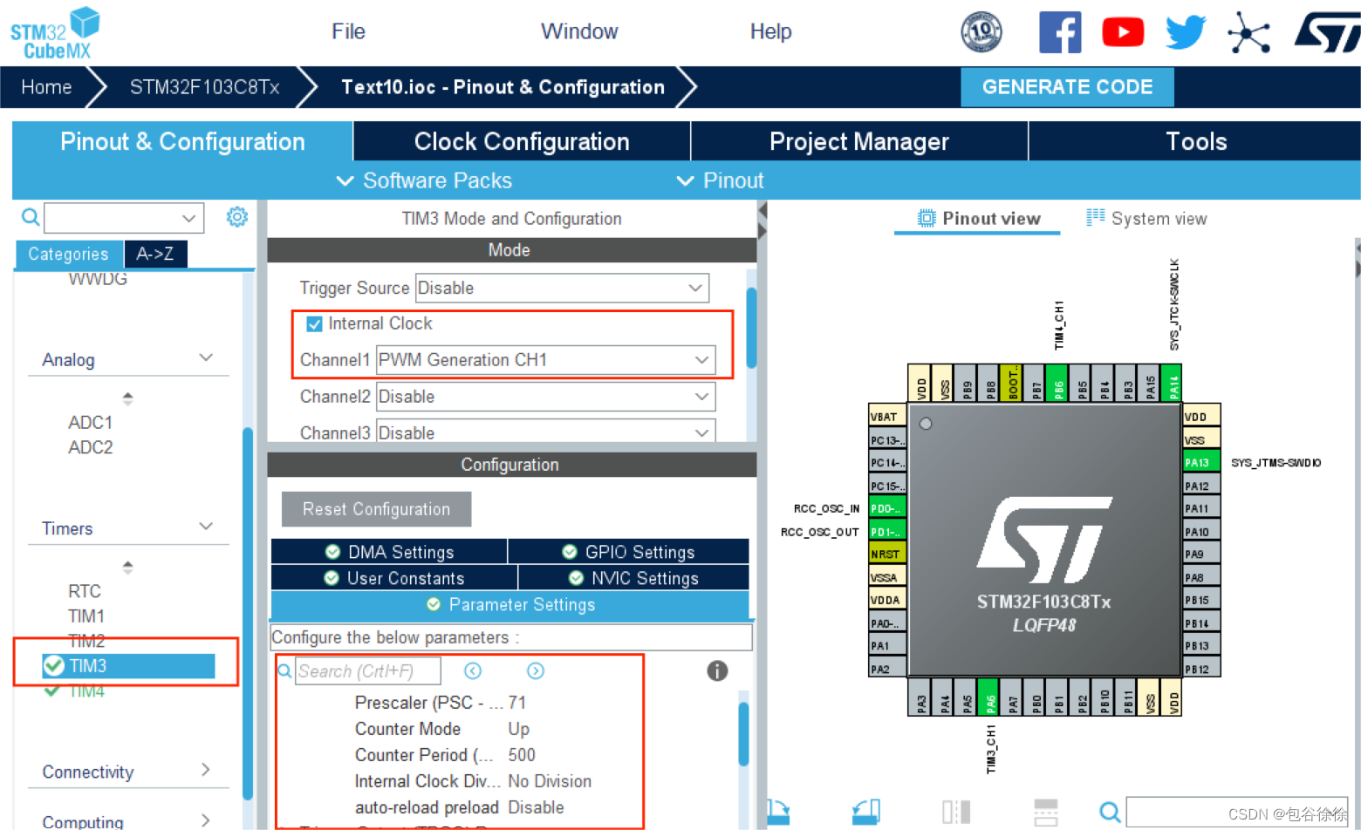Select RTC in the Timers list

[x=85, y=591]
